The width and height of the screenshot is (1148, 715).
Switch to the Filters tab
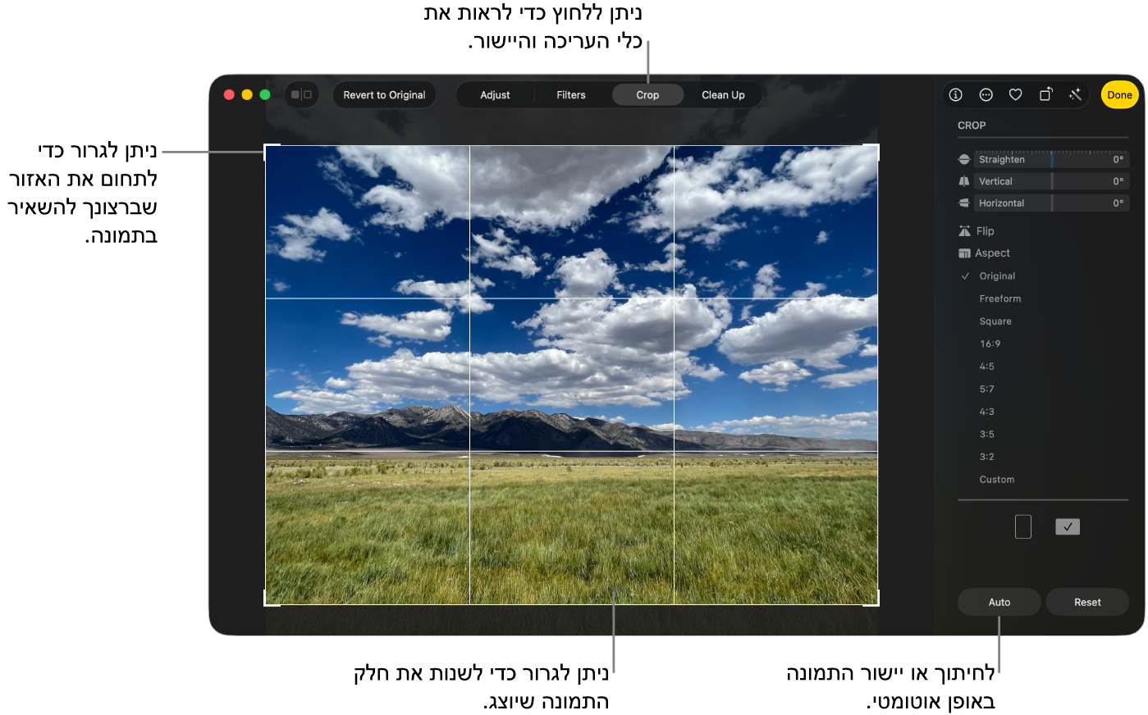pos(571,95)
